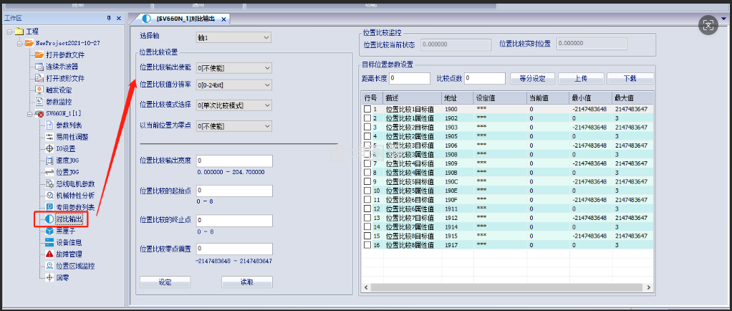The height and width of the screenshot is (311, 732).
Task: Open the 易用性调整 icon
Action: pyautogui.click(x=49, y=137)
